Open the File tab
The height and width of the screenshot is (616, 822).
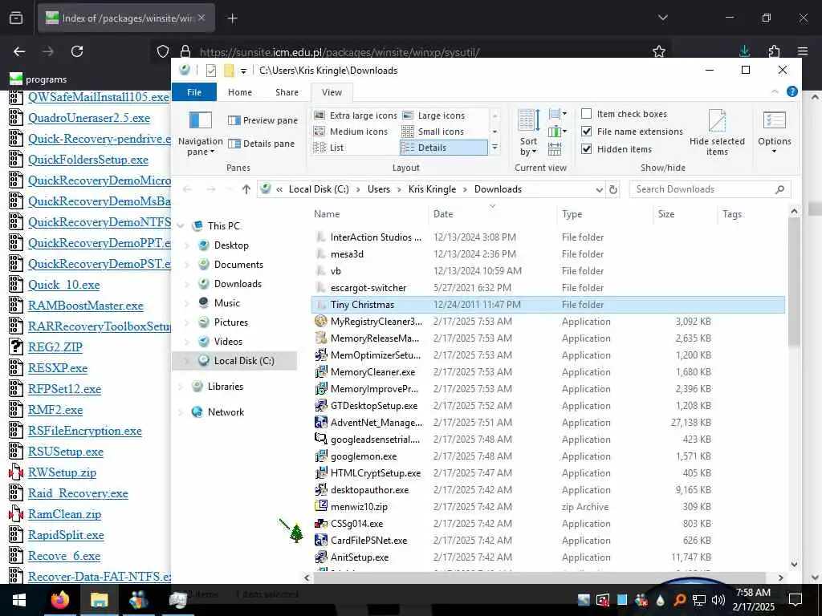pyautogui.click(x=194, y=92)
